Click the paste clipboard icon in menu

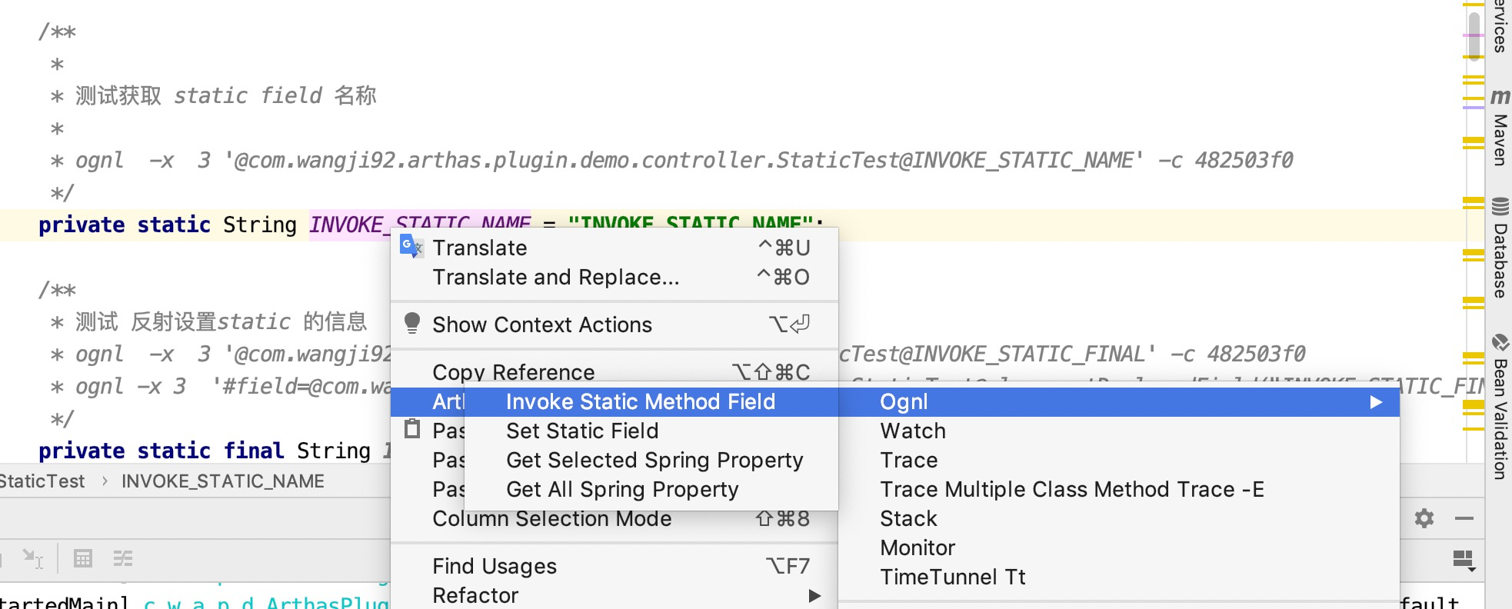(412, 428)
